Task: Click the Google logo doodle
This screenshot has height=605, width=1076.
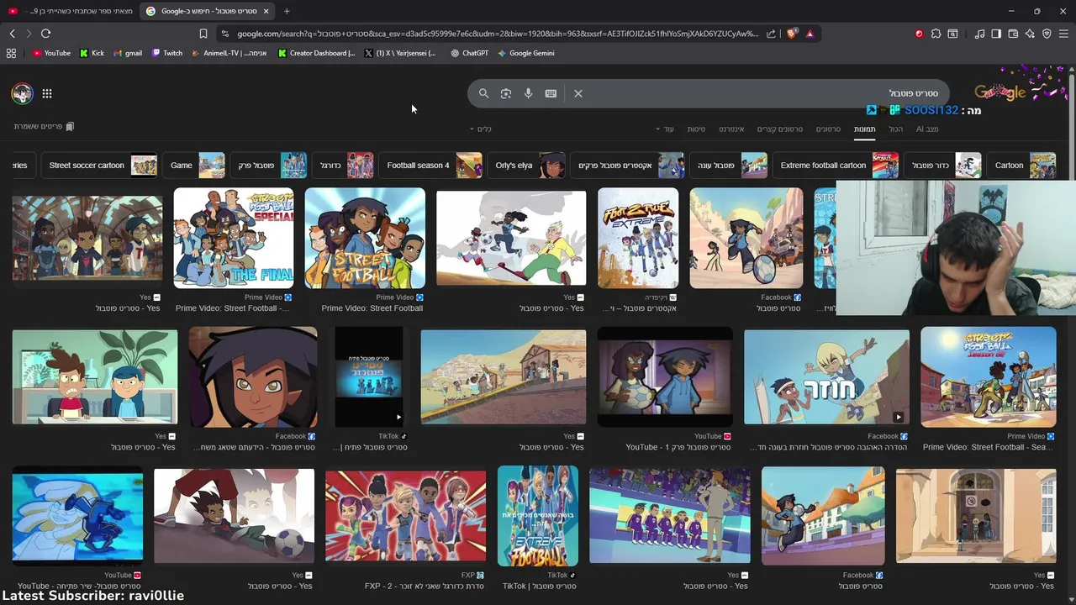Action: pos(1000,92)
